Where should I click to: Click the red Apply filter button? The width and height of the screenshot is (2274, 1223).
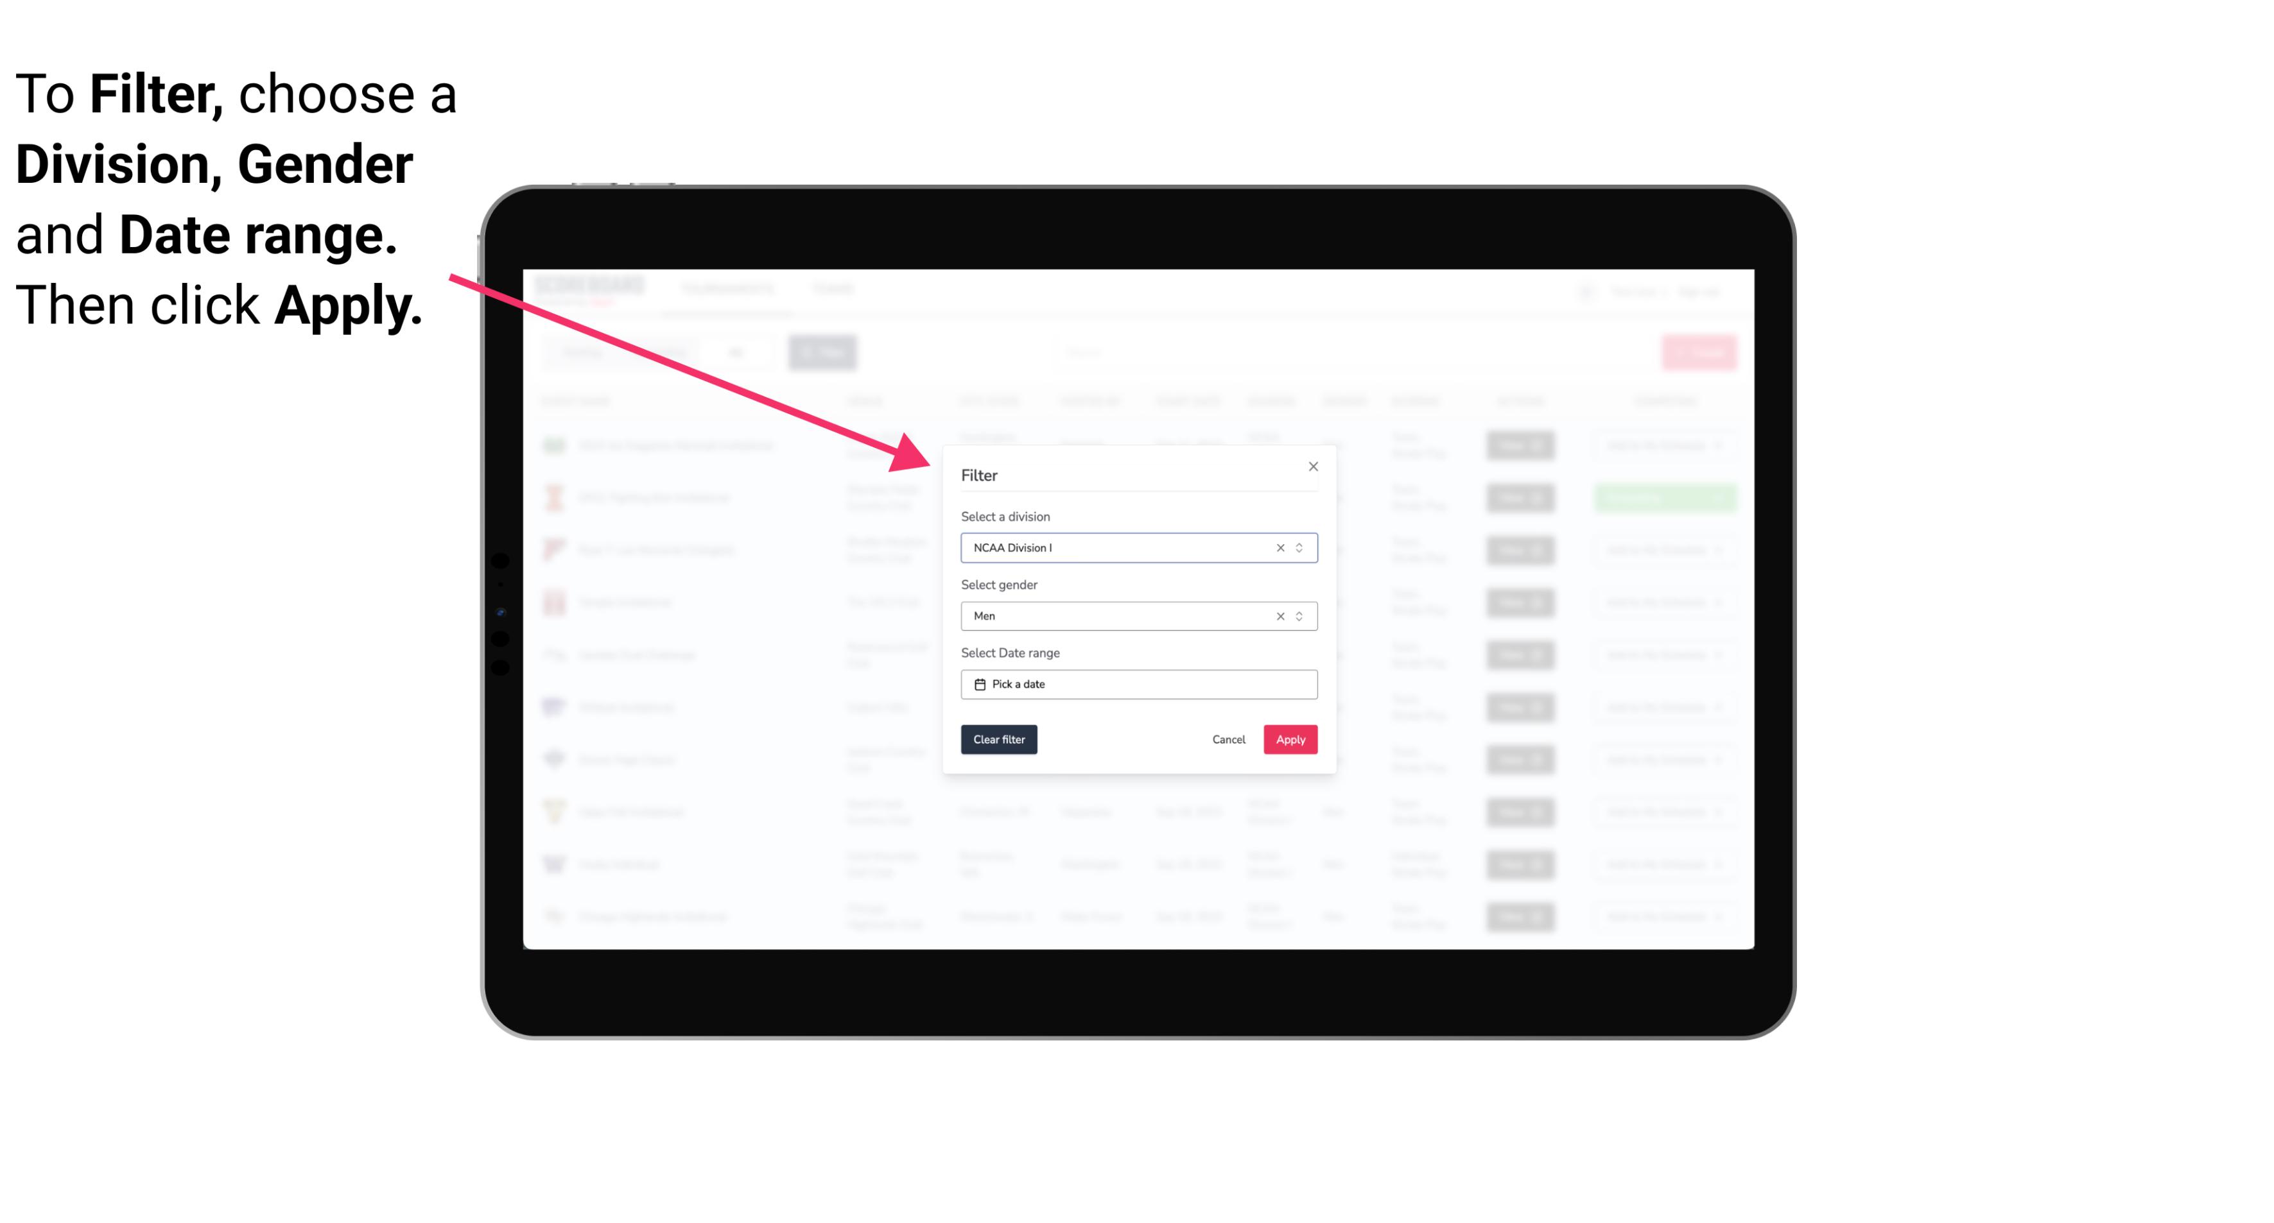tap(1290, 740)
